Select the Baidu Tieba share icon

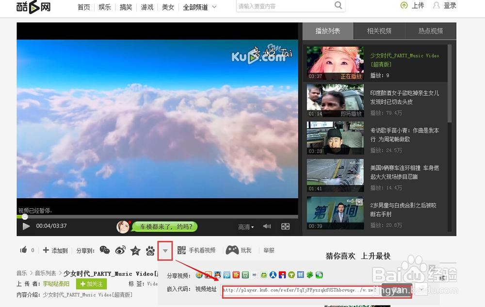(149, 250)
